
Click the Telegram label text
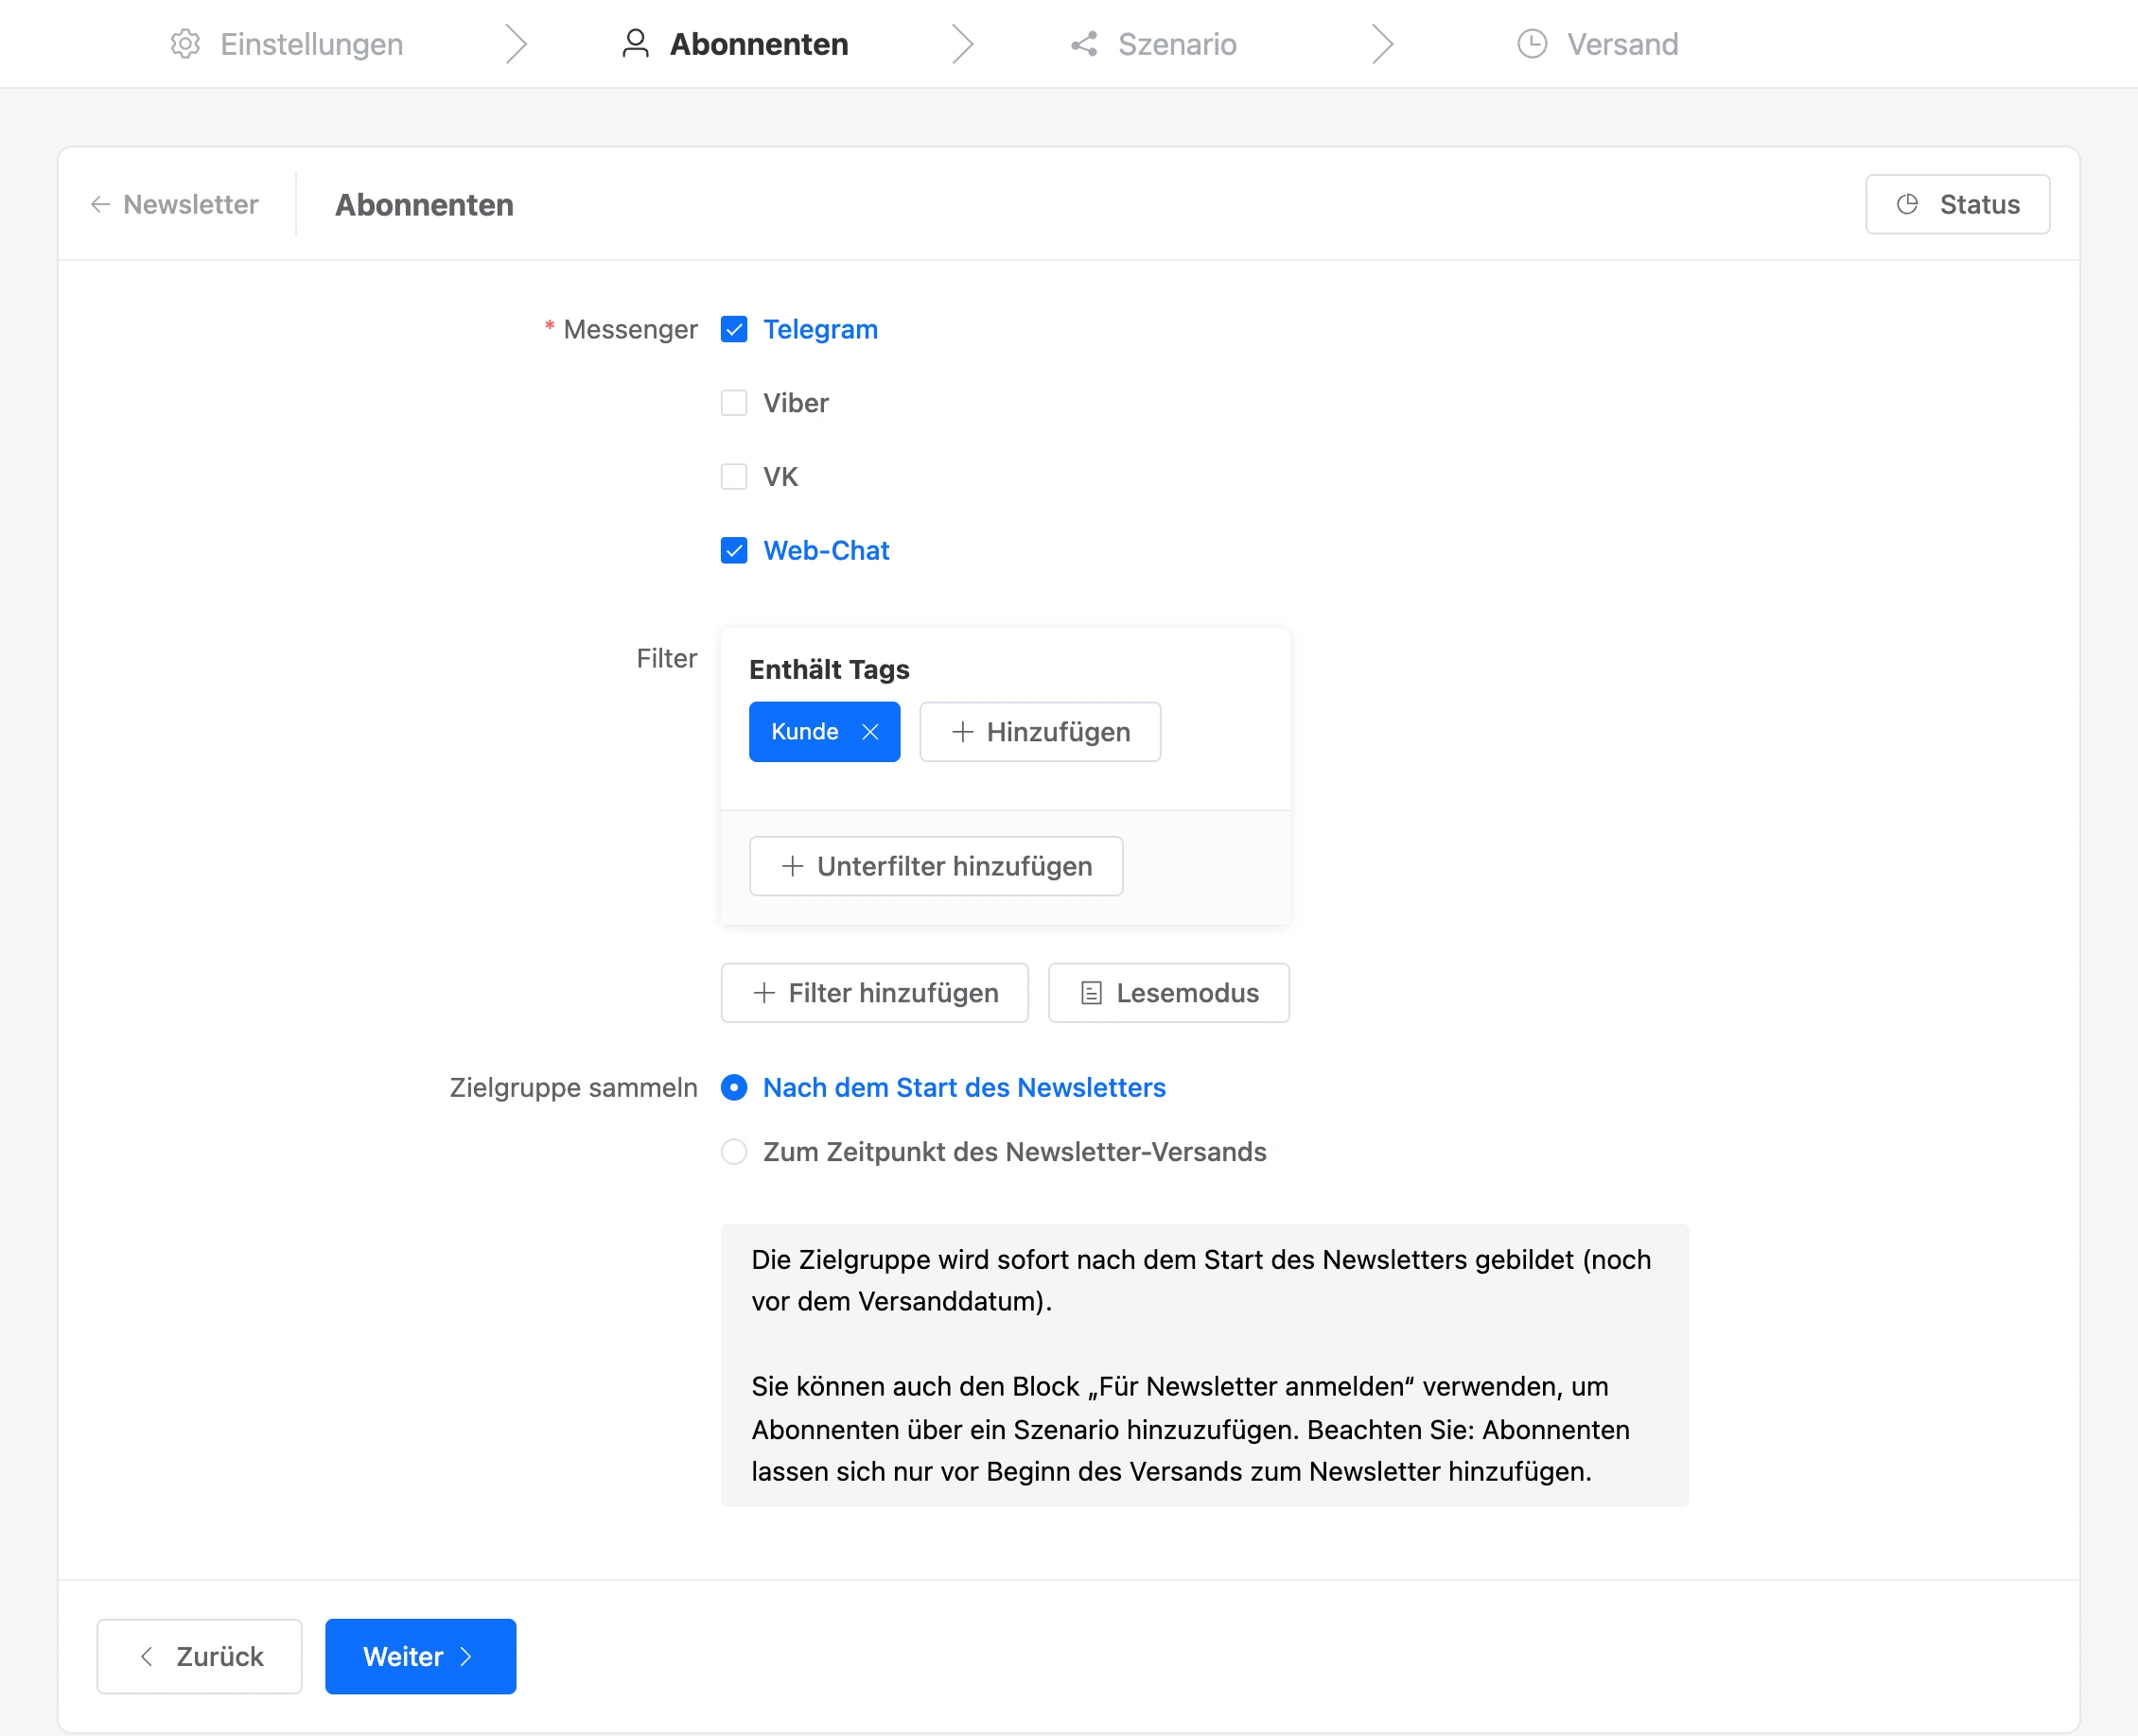820,329
